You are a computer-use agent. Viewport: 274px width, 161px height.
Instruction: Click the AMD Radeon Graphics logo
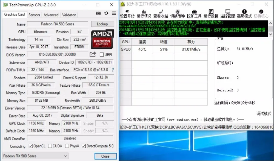pyautogui.click(x=102, y=39)
